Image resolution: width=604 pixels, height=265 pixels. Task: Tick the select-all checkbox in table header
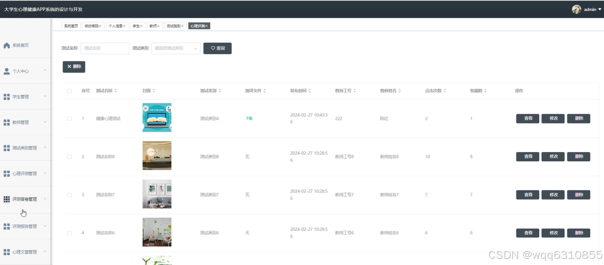(69, 91)
